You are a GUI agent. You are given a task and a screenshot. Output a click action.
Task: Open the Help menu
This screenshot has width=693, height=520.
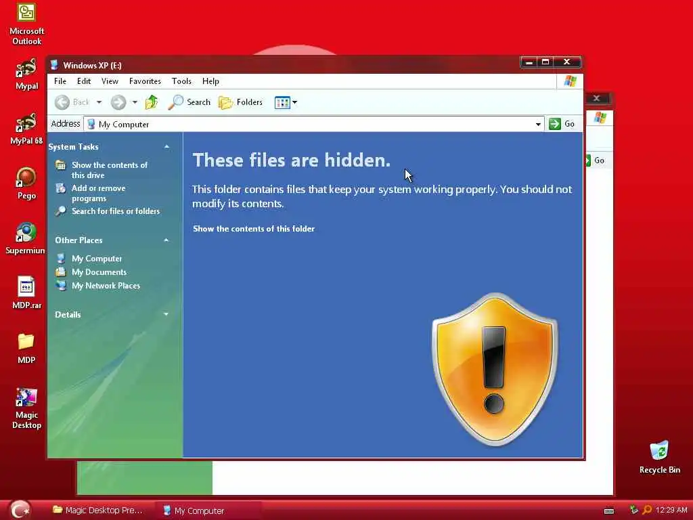pos(211,81)
